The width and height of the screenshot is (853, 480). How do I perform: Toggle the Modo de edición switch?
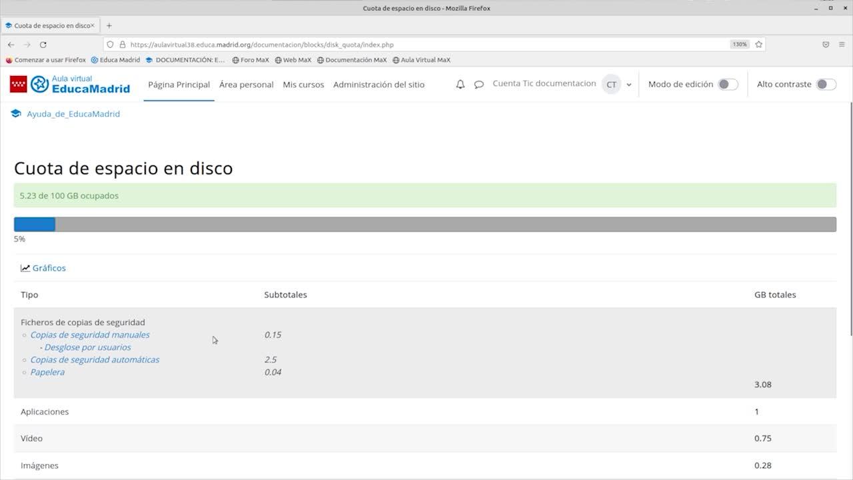728,85
